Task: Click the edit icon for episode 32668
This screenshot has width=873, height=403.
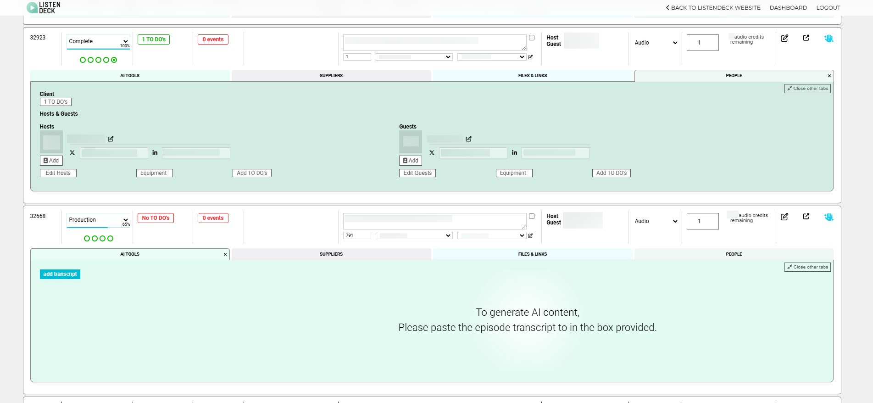Action: click(784, 217)
